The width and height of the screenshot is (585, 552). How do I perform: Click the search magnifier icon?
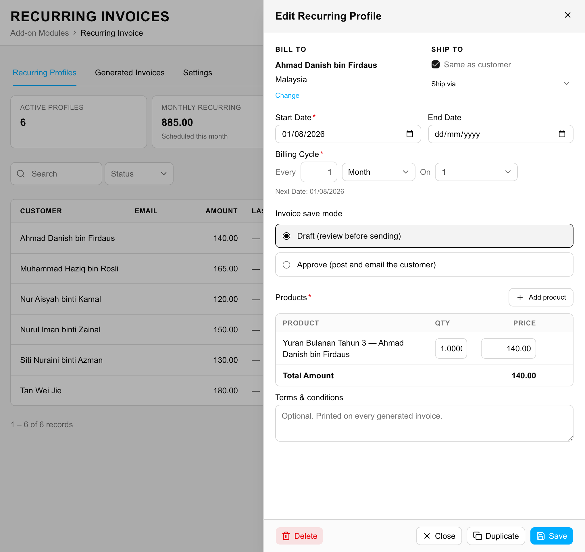(x=21, y=174)
